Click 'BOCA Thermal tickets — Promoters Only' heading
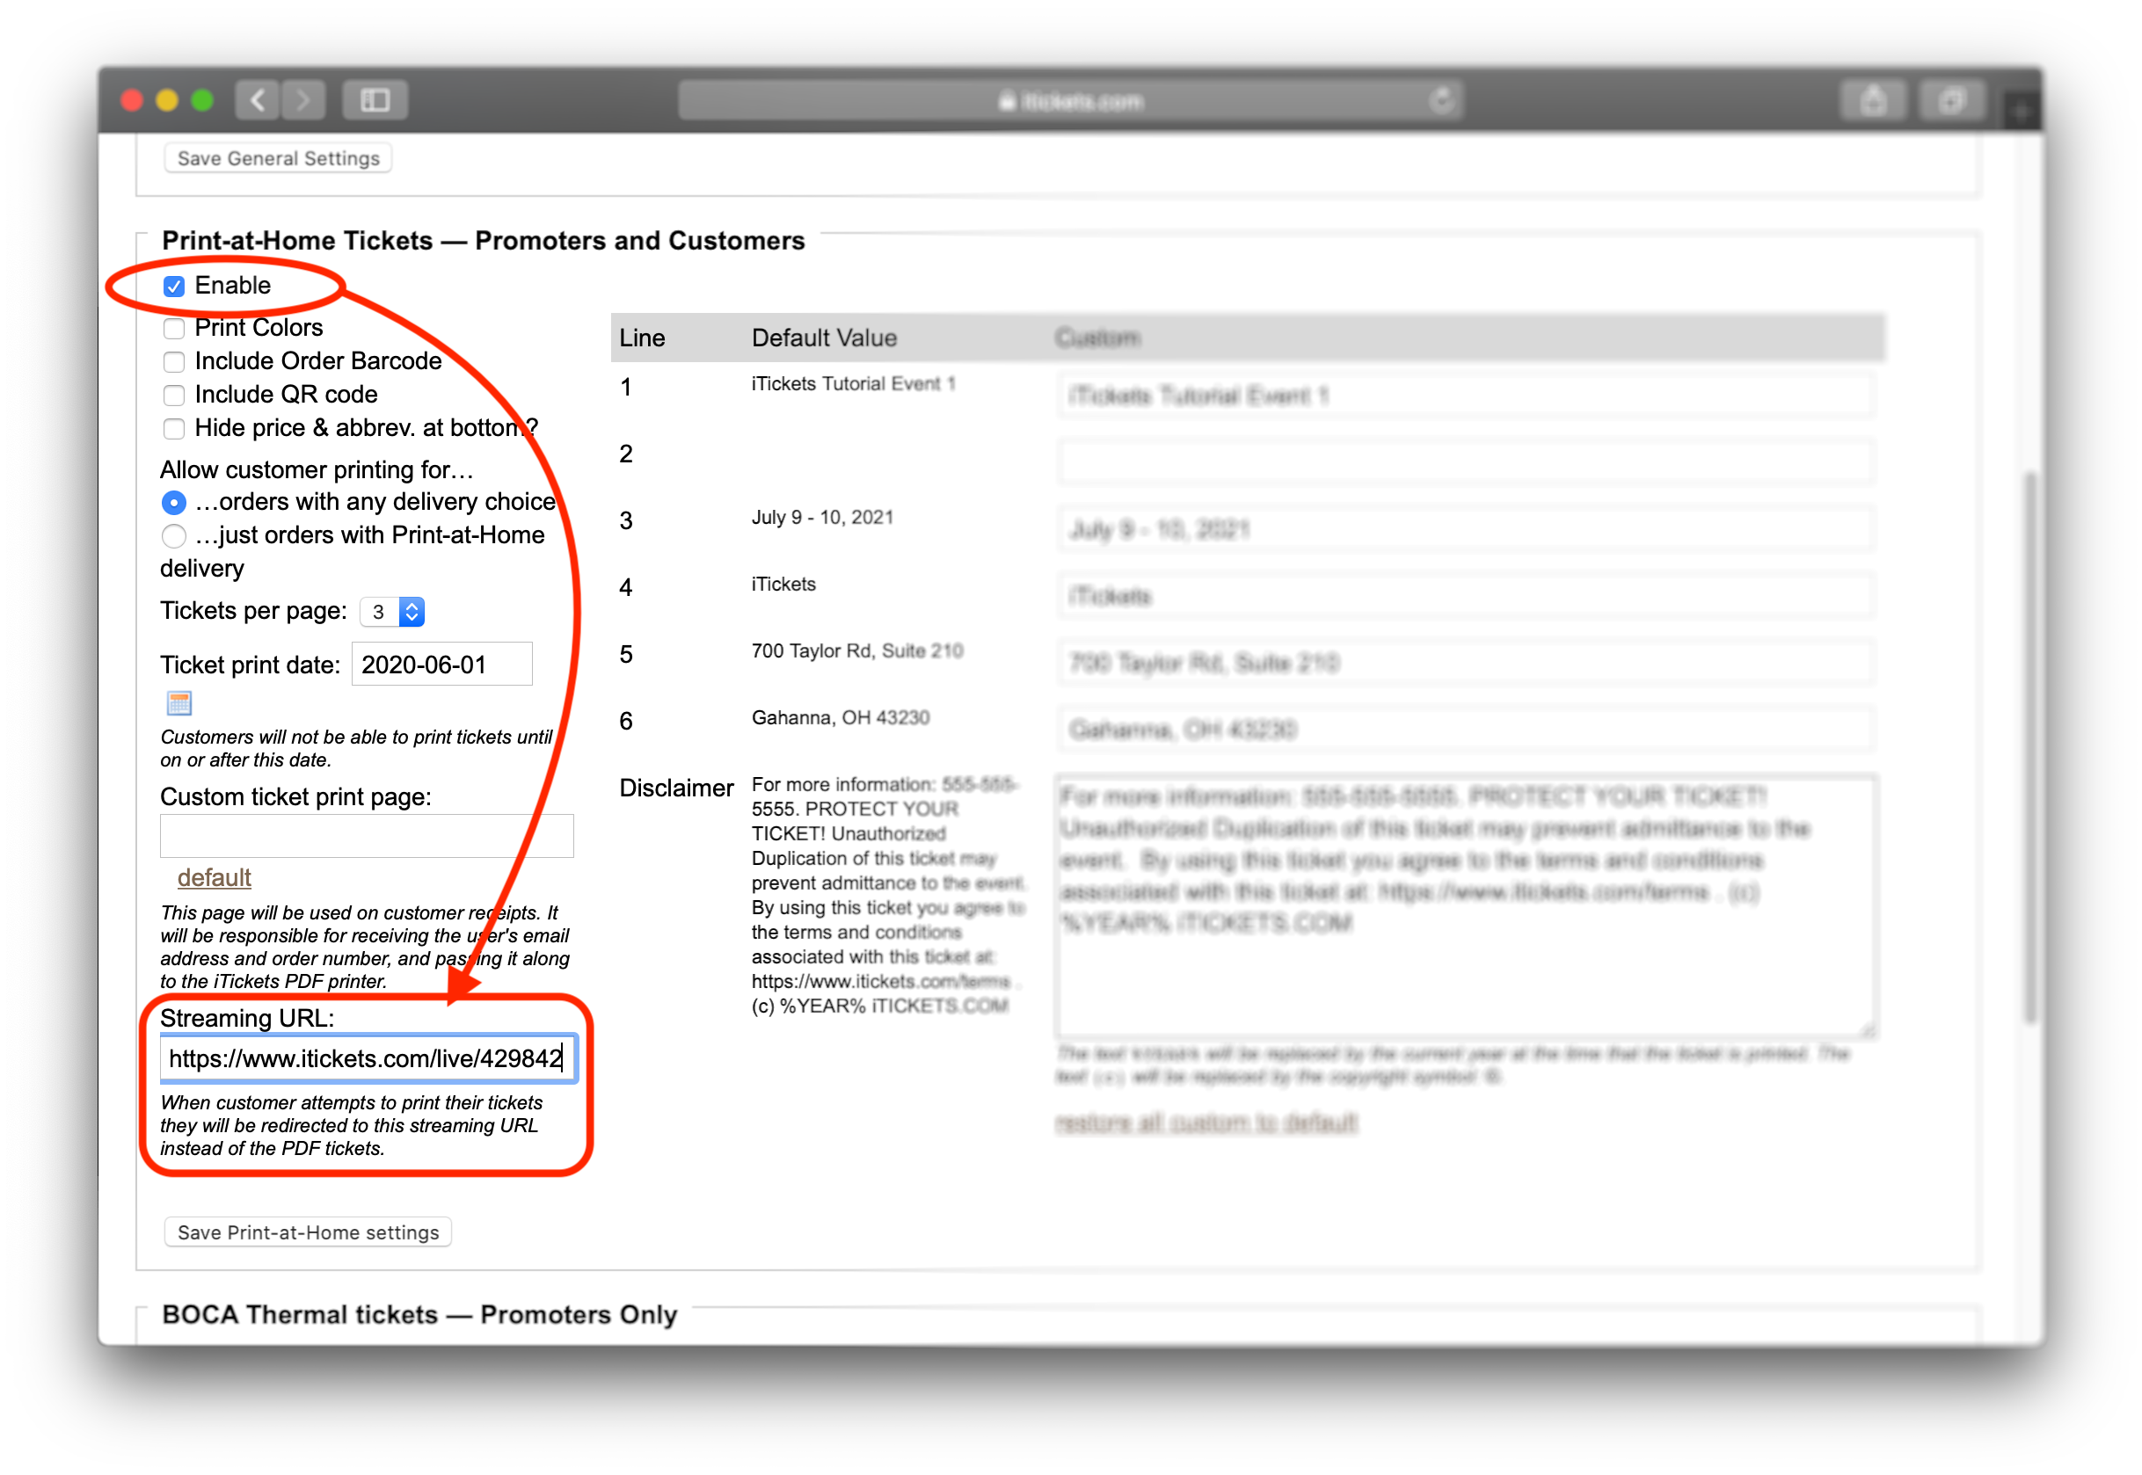This screenshot has height=1475, width=2142. [419, 1314]
